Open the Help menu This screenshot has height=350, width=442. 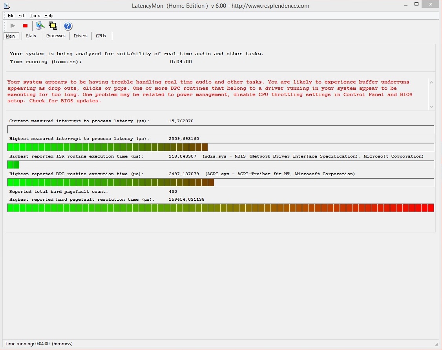49,16
